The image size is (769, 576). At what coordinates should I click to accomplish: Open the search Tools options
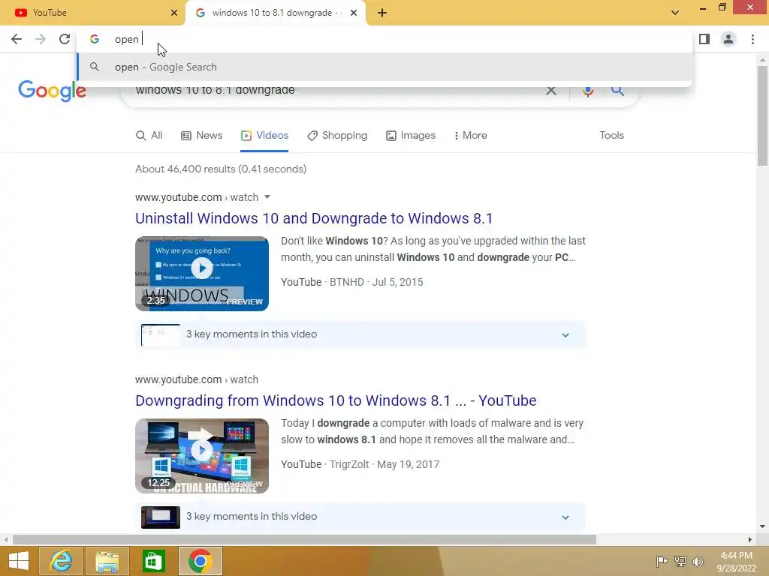pyautogui.click(x=611, y=136)
